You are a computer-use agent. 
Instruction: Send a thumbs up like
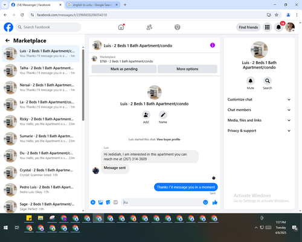pos(215,202)
